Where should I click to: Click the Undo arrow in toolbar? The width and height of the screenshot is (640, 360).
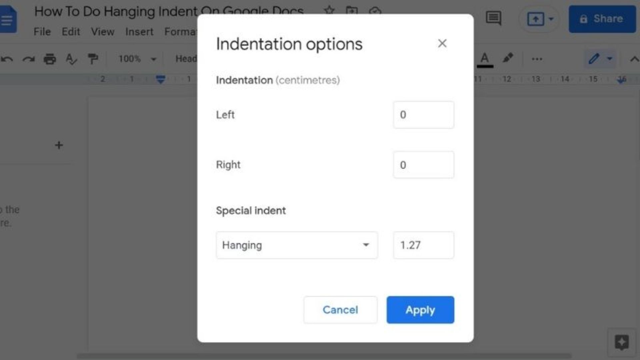(x=7, y=59)
